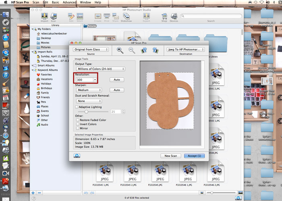This screenshot has height=201, width=282.
Task: Open the App Store icon in Dock
Action: [x=6, y=37]
